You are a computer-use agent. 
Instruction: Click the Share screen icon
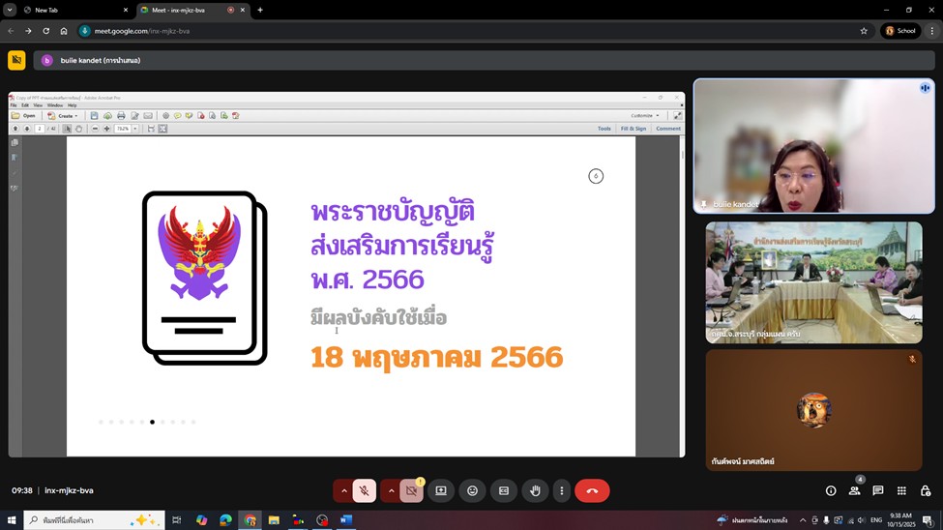coord(441,490)
